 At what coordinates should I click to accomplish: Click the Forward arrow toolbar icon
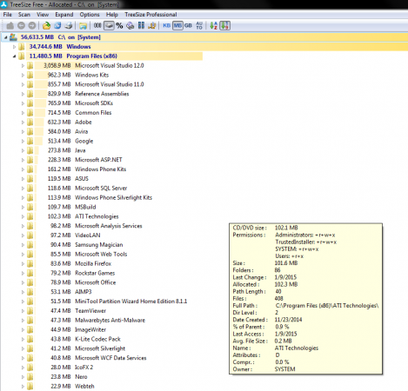(x=32, y=26)
